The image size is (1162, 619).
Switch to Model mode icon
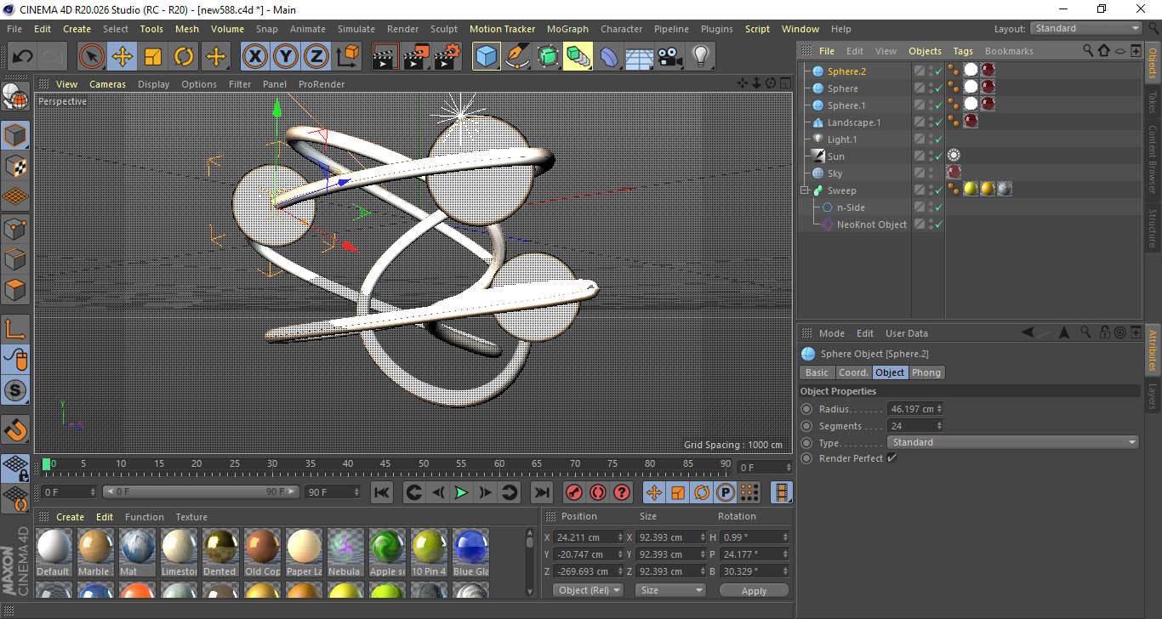click(15, 135)
